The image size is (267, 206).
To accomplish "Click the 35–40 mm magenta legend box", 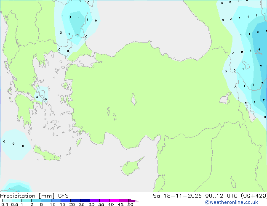I will 104,201.
